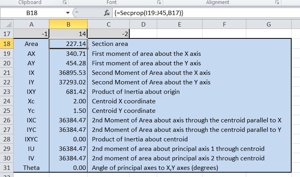Click the cell labeled Theta

pyautogui.click(x=31, y=167)
